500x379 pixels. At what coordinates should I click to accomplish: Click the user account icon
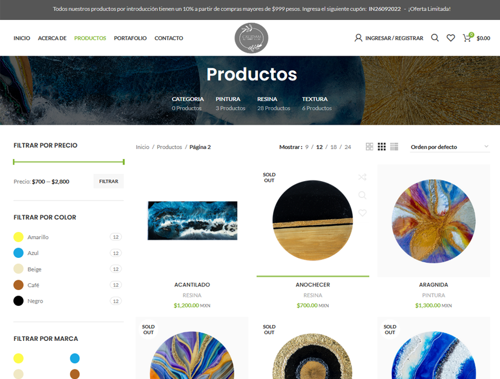[x=358, y=38]
